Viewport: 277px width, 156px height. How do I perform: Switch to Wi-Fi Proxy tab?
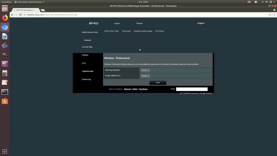point(160,31)
